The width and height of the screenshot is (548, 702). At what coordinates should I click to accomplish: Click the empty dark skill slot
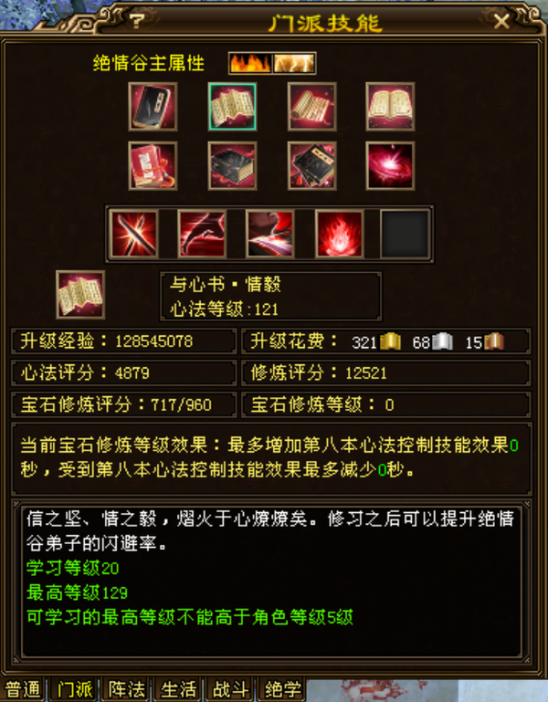(406, 234)
